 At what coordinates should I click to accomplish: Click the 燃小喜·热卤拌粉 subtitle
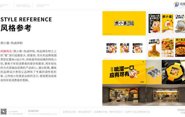[x=12, y=43]
